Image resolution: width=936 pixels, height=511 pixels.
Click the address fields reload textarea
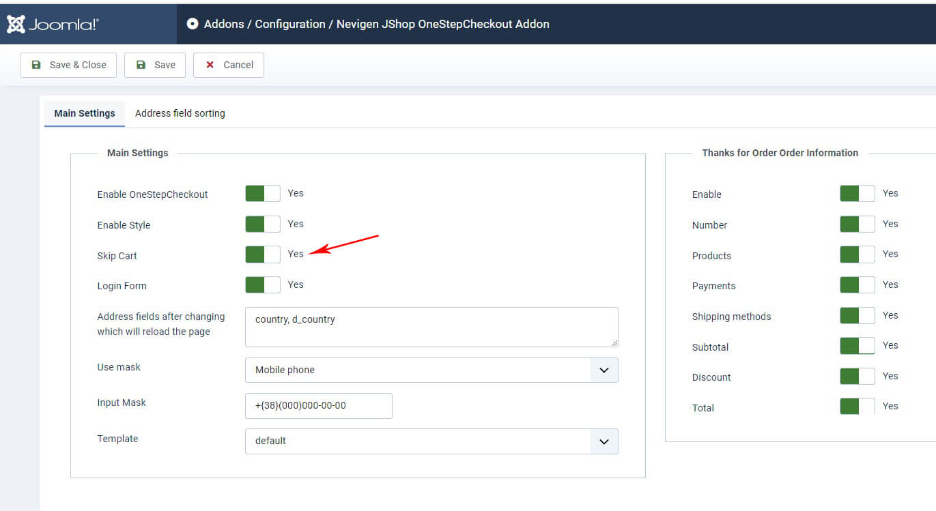coord(431,327)
